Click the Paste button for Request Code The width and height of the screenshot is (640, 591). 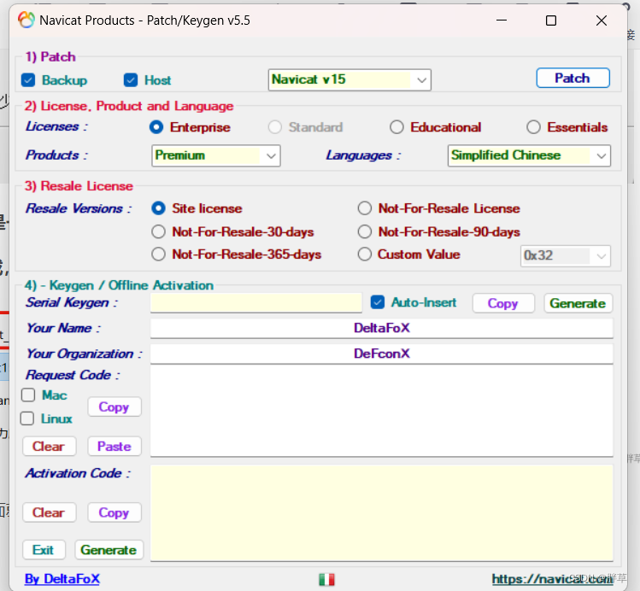[114, 447]
